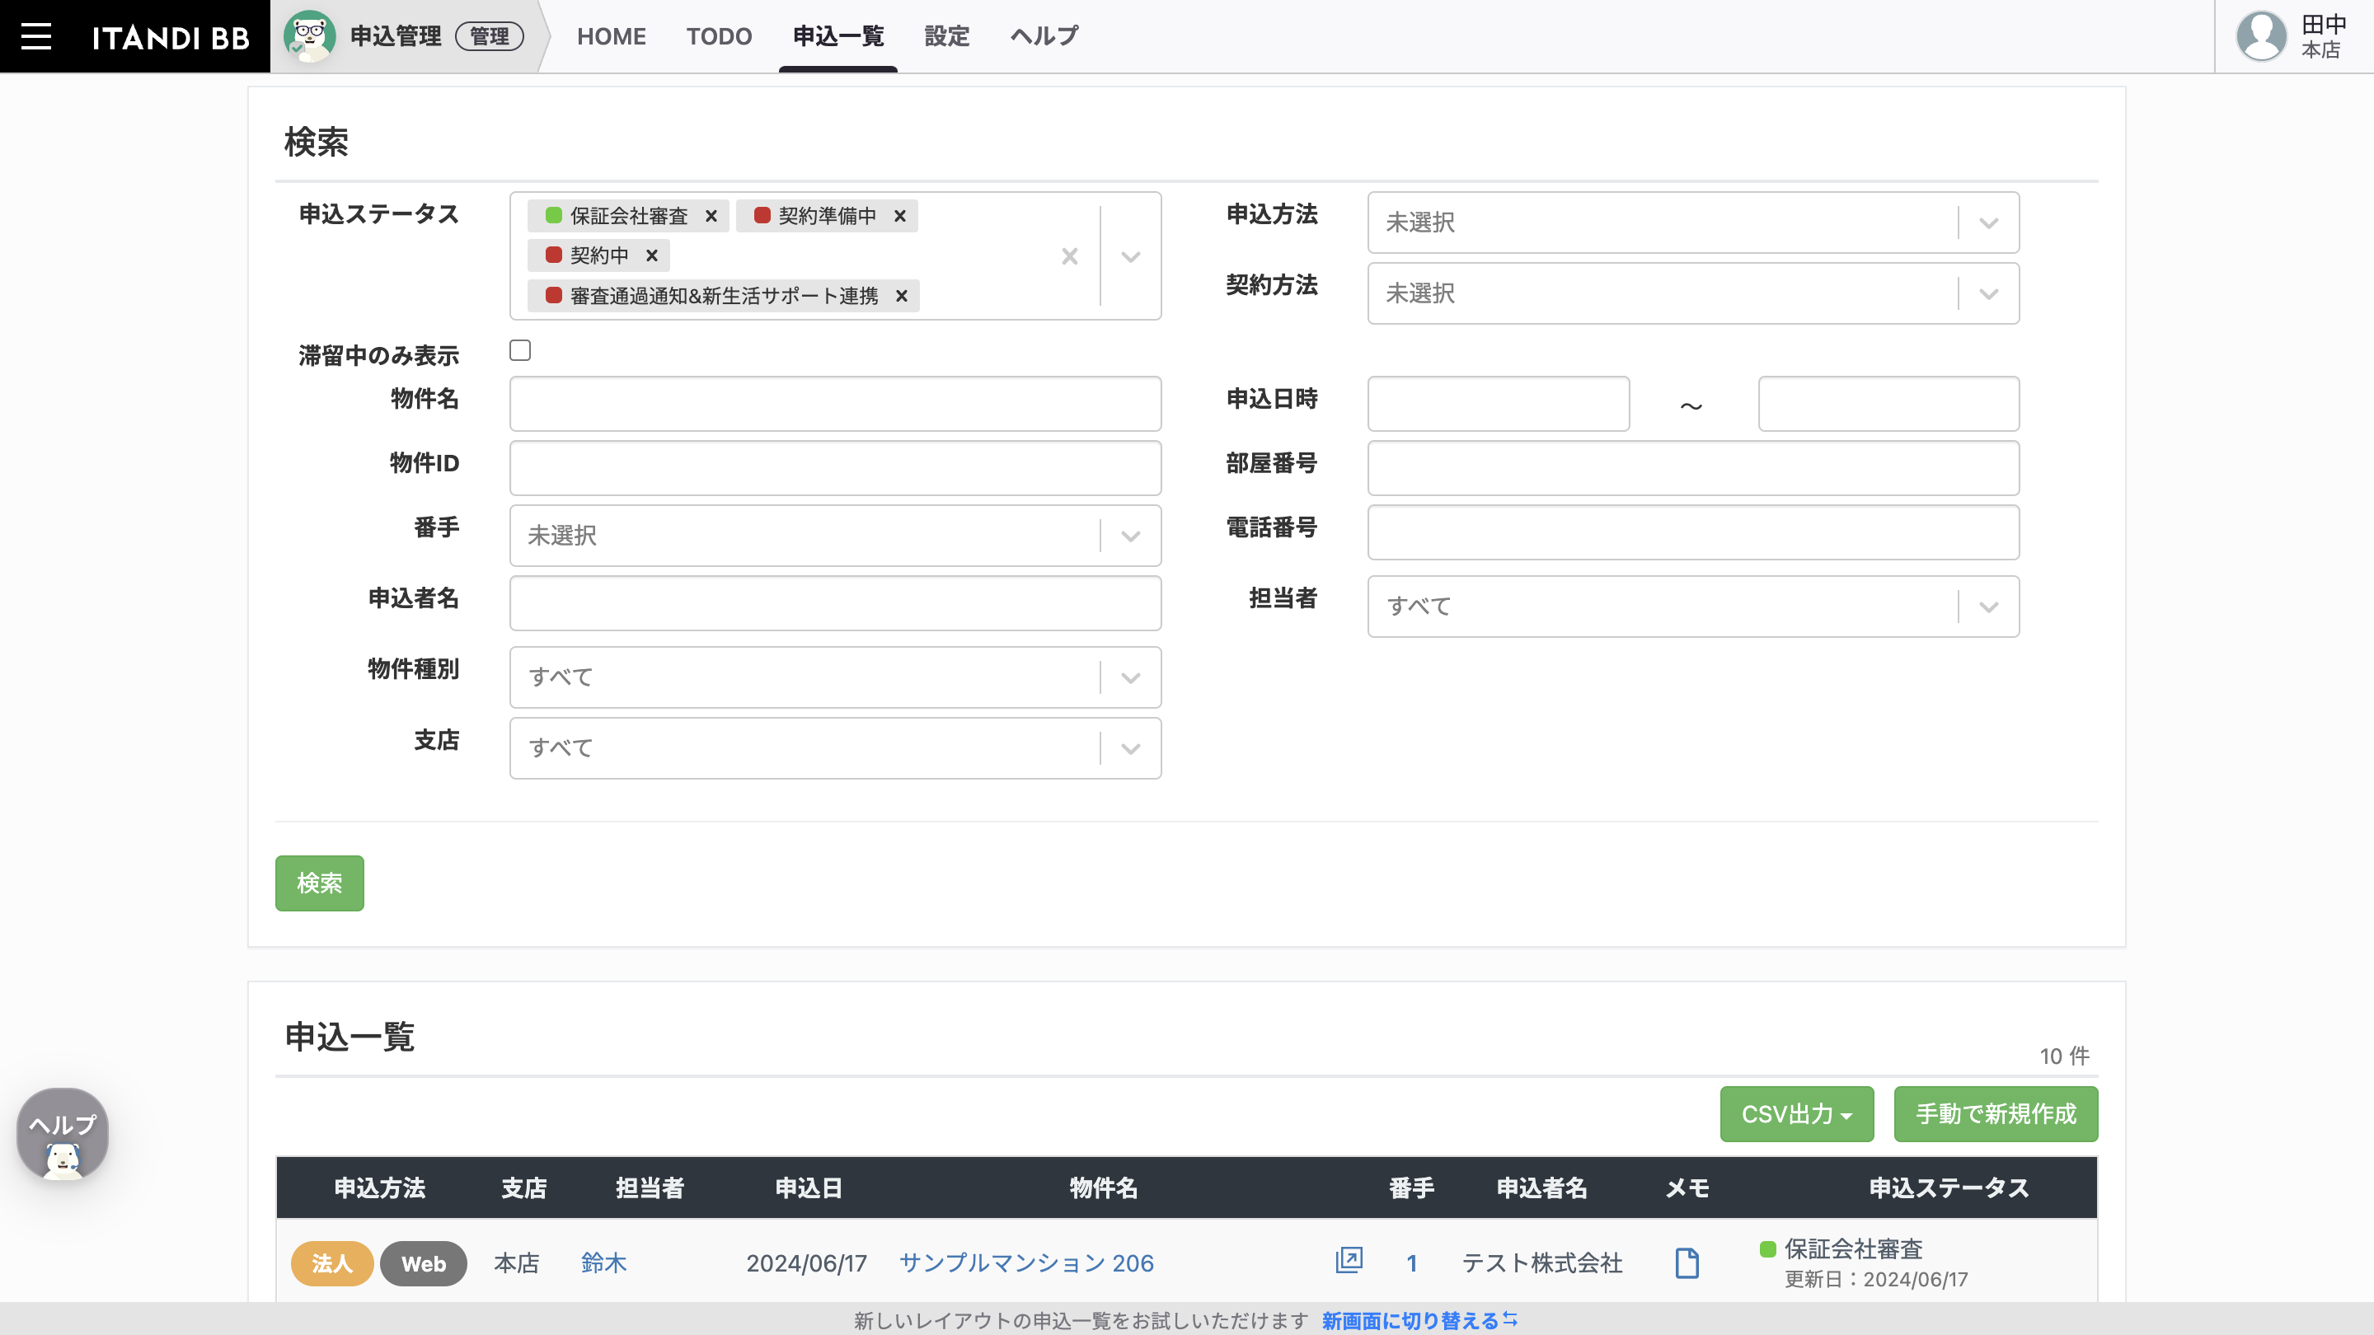Screen dimensions: 2374x1335
Task: Remove the 契約準備中 status tag
Action: tap(899, 216)
